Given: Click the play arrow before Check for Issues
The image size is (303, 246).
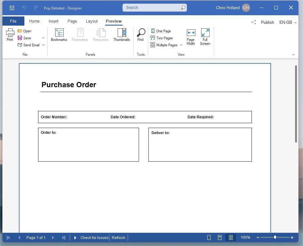Looking at the screenshot, I should point(75,237).
